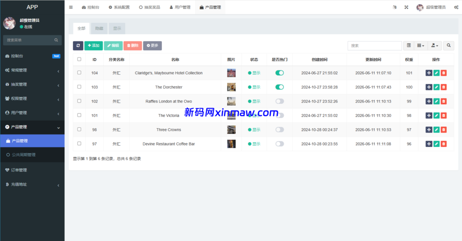Edit Devine Restaurant Coffee Bar row

(x=436, y=144)
